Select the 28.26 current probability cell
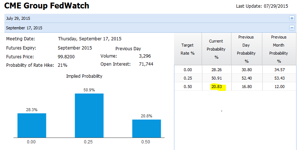This screenshot has width=298, height=150. [x=216, y=70]
